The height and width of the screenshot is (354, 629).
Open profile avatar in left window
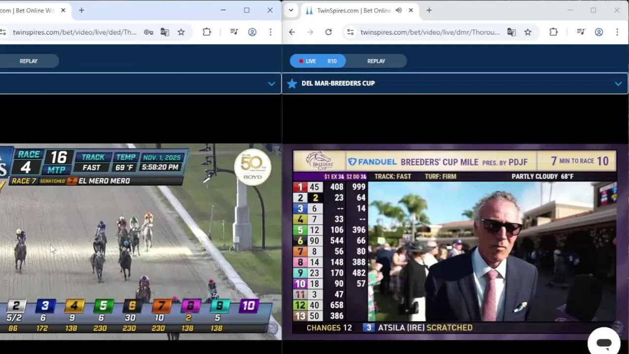pos(252,32)
